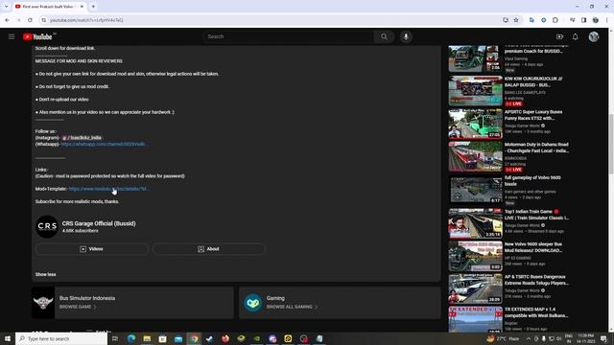Click the YouTube logo to go home
The width and height of the screenshot is (614, 345).
[38, 36]
